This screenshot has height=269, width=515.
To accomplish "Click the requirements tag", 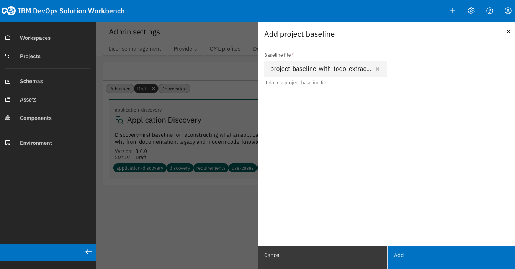I will [211, 168].
